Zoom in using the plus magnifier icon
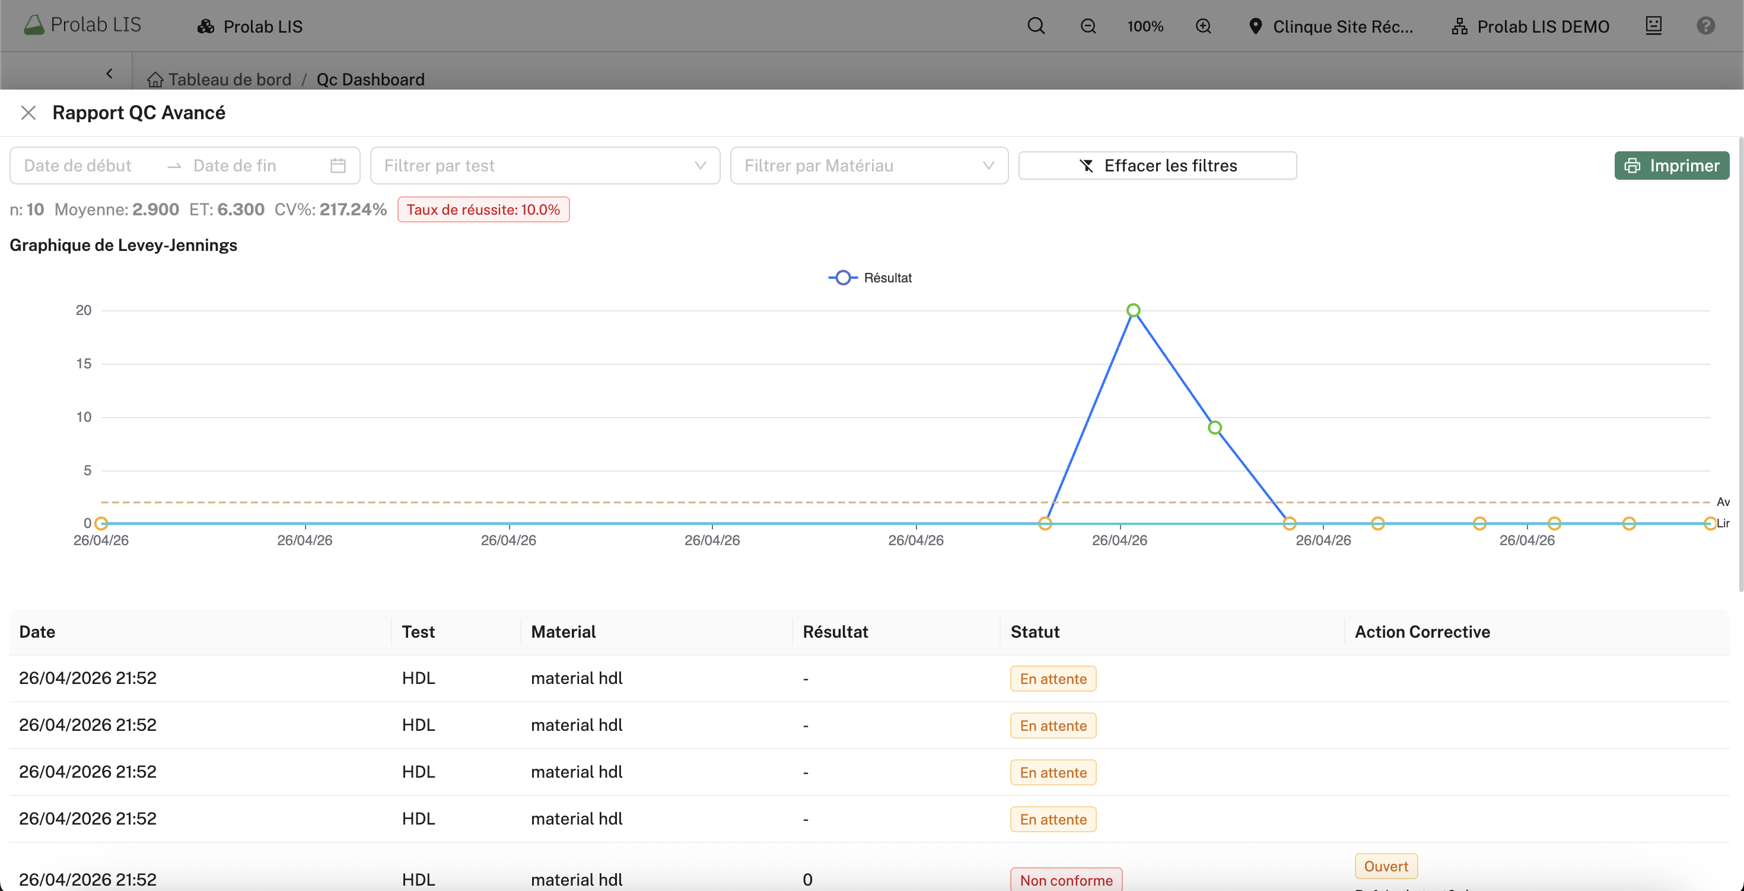Screen dimensions: 1744x891 1203,27
